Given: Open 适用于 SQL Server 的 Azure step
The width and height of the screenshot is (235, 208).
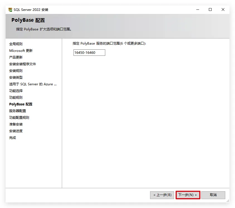Looking at the screenshot, I should pyautogui.click(x=33, y=84).
